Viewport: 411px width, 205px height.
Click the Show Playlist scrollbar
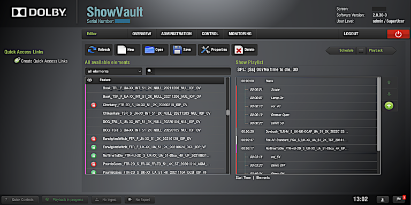coord(378,114)
